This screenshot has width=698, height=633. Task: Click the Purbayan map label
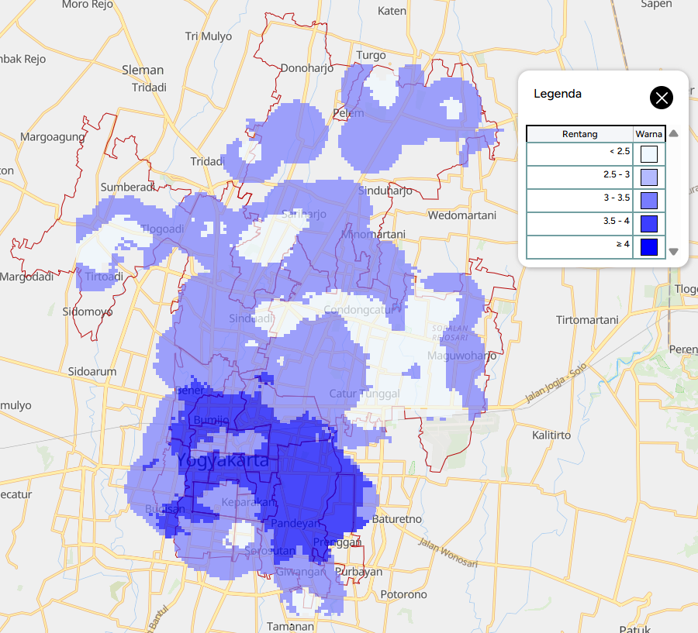click(358, 572)
